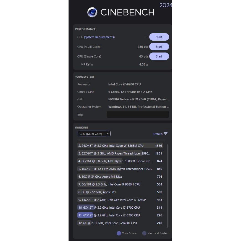Click the 2024 version label
Viewport: 241px width, 241px height.
coord(166,5)
